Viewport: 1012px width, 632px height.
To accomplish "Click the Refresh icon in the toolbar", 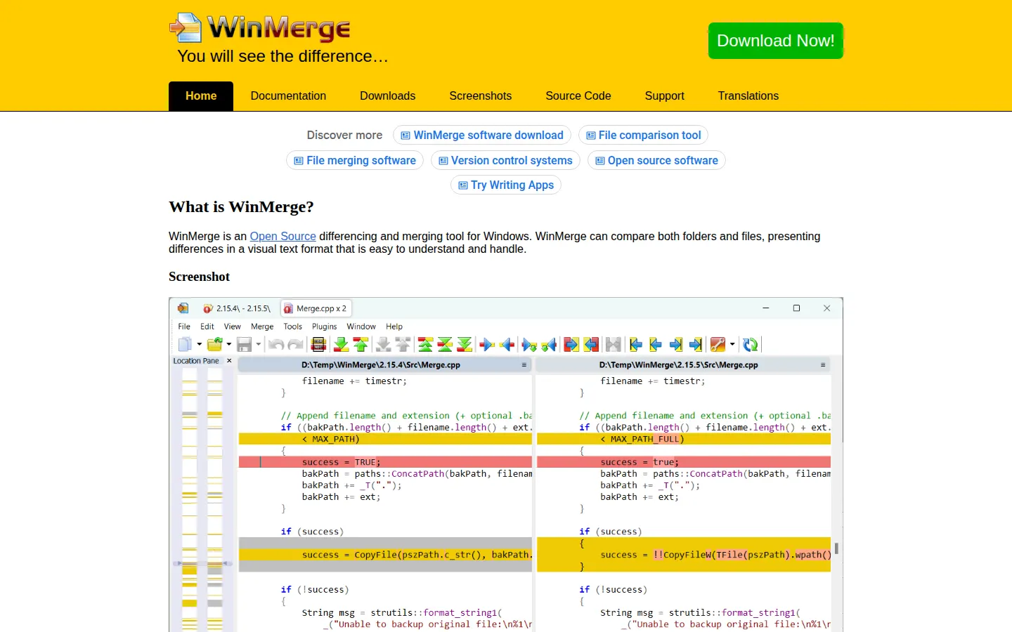I will coord(750,344).
